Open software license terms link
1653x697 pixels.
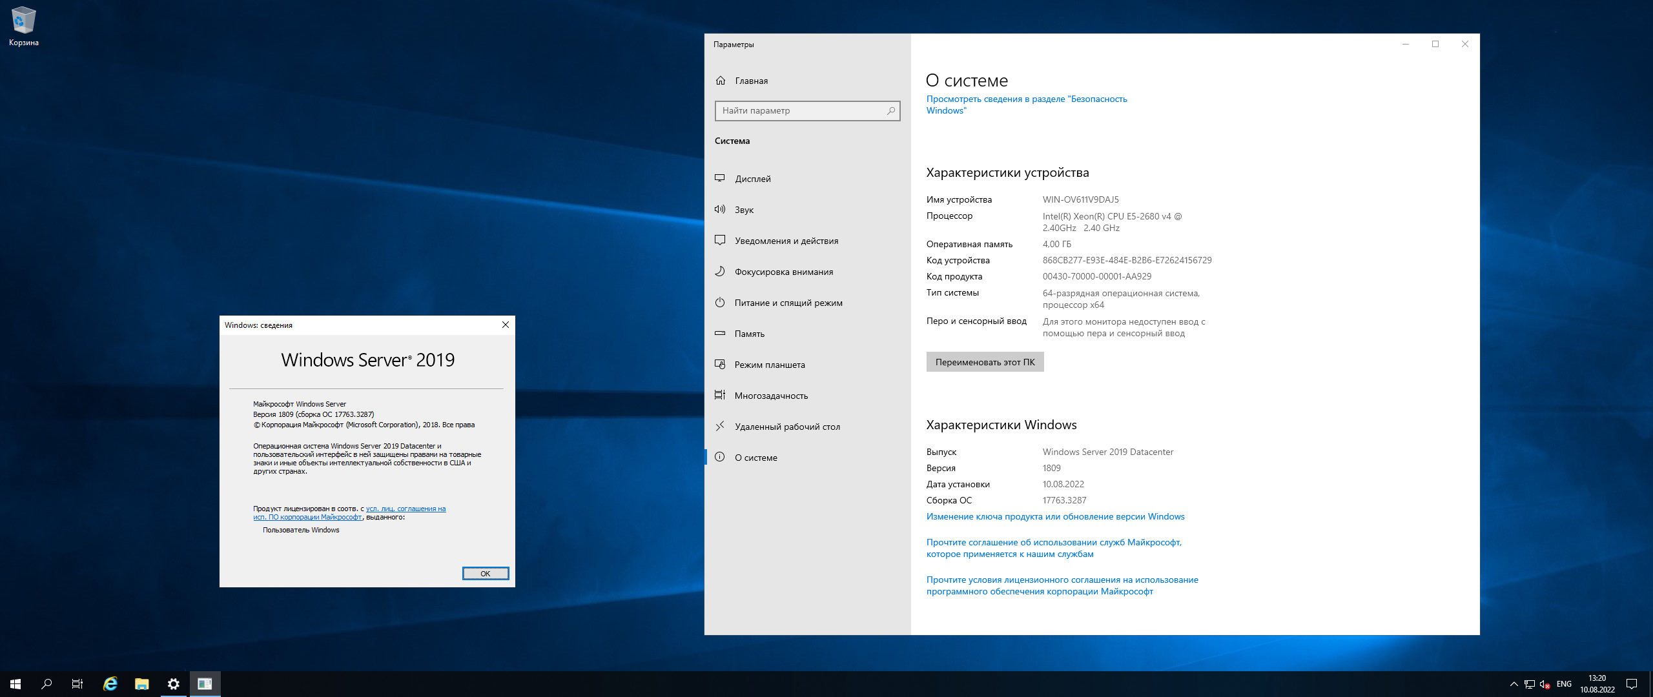pyautogui.click(x=1062, y=585)
